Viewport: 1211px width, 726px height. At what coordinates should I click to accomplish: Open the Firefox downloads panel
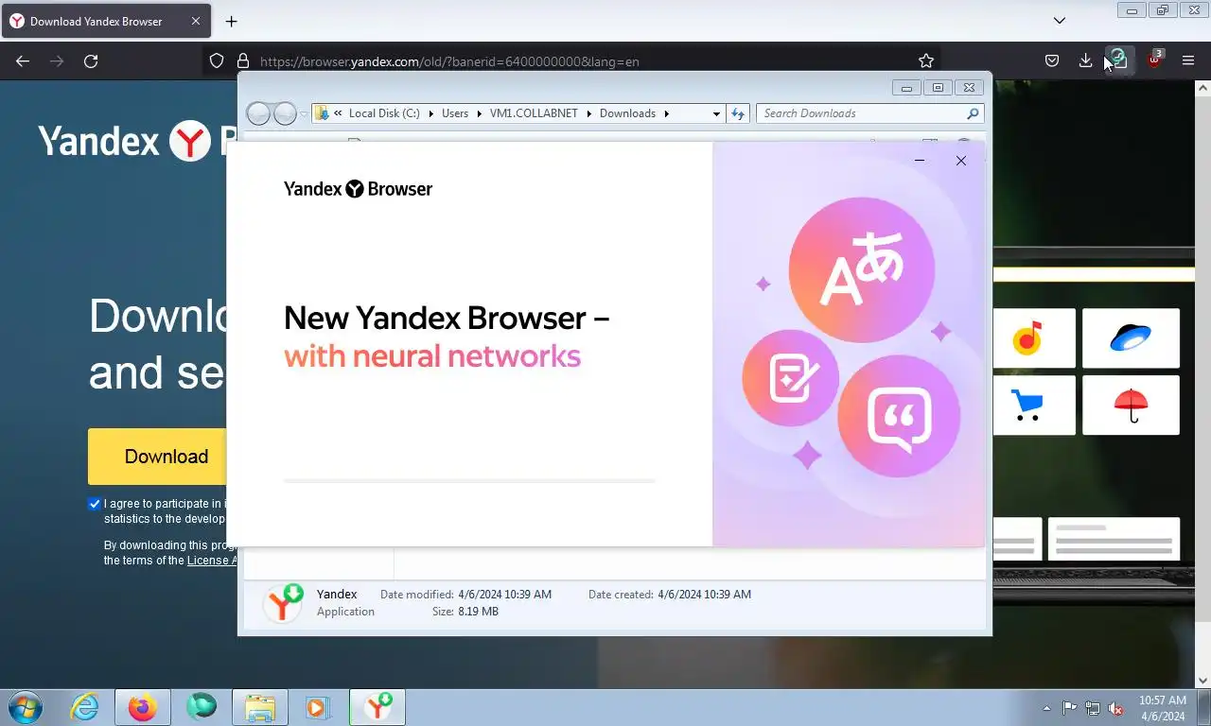coord(1085,60)
